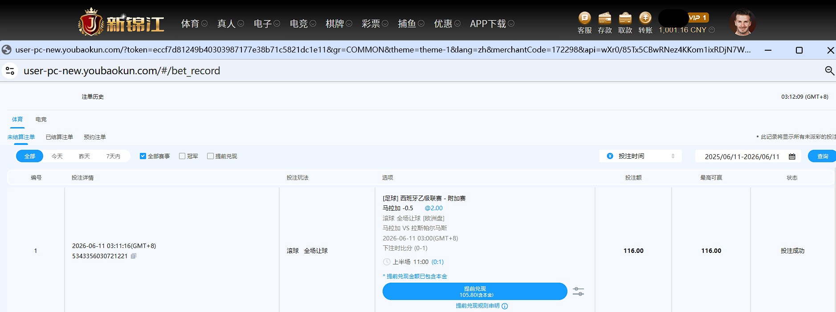Click the VIP 1 badge
The image size is (836, 312).
(x=698, y=18)
